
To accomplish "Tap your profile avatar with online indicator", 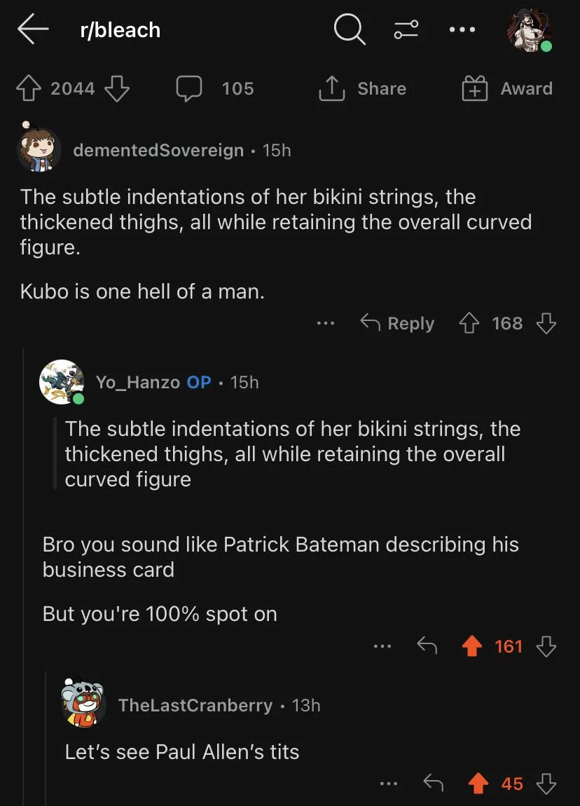I will [x=530, y=29].
